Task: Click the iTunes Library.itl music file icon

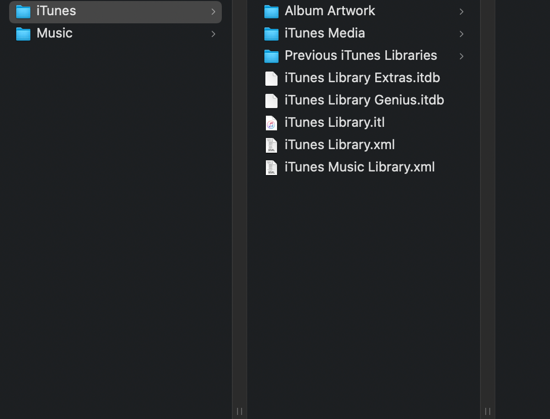Action: [x=271, y=123]
